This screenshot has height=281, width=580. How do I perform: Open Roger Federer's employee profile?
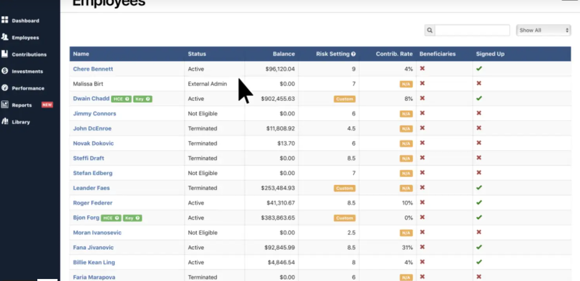tap(92, 202)
